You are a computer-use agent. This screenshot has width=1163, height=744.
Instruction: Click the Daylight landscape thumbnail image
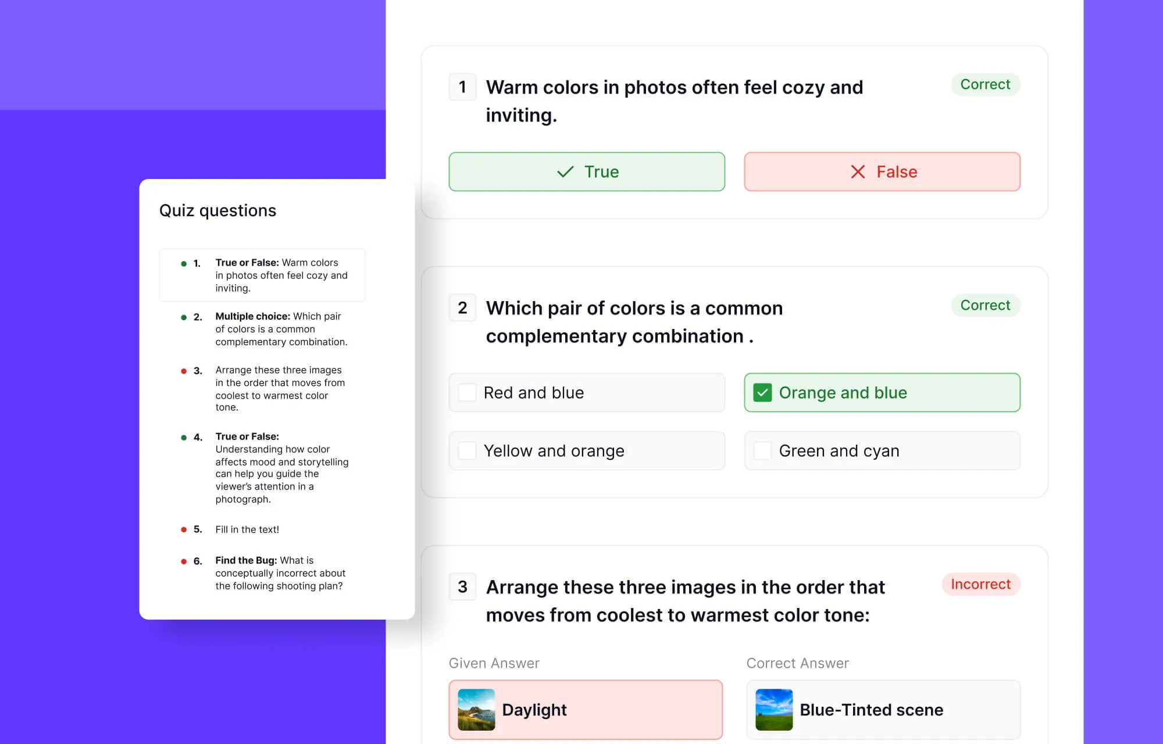point(476,710)
